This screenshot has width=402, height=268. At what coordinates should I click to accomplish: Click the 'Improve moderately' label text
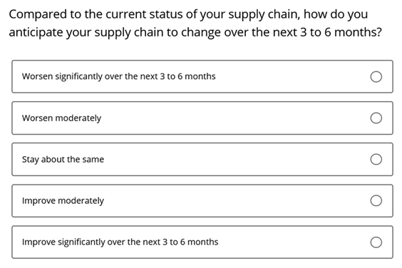click(63, 200)
